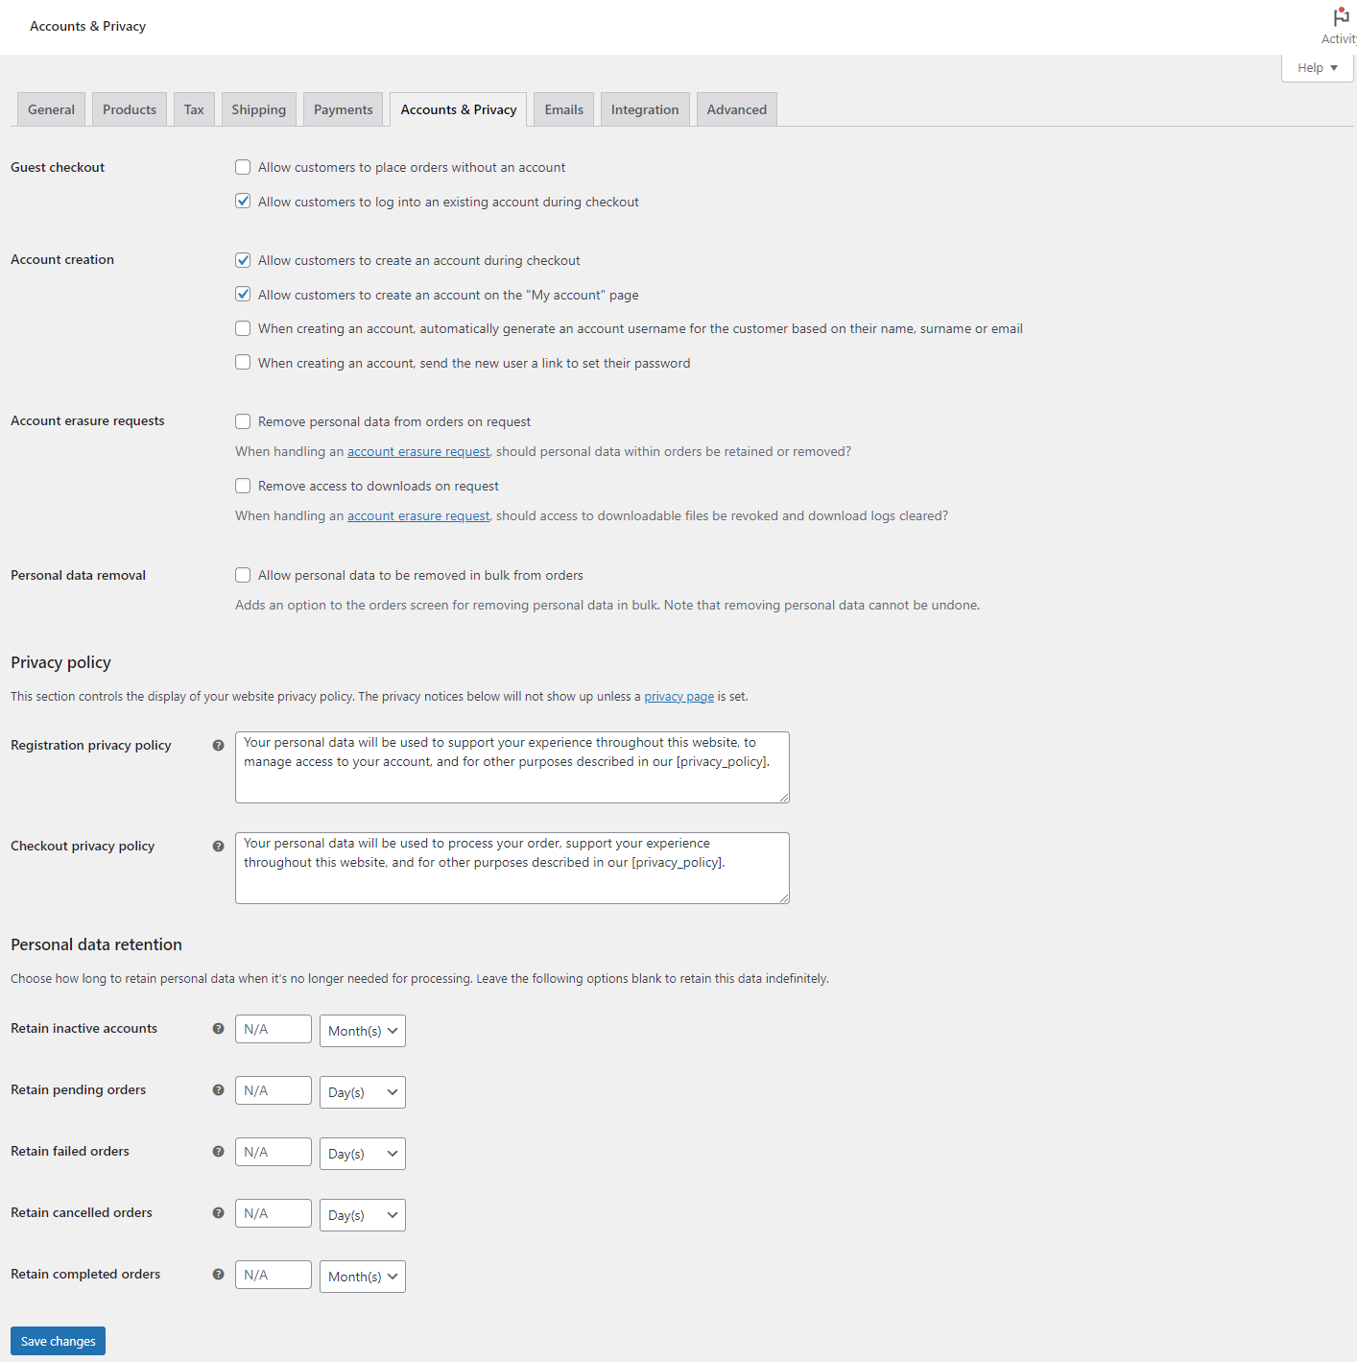Open the Tax tab
The image size is (1357, 1362).
pyautogui.click(x=194, y=109)
